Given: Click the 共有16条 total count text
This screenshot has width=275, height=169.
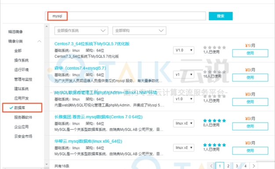Looking at the screenshot, I should point(62,166).
